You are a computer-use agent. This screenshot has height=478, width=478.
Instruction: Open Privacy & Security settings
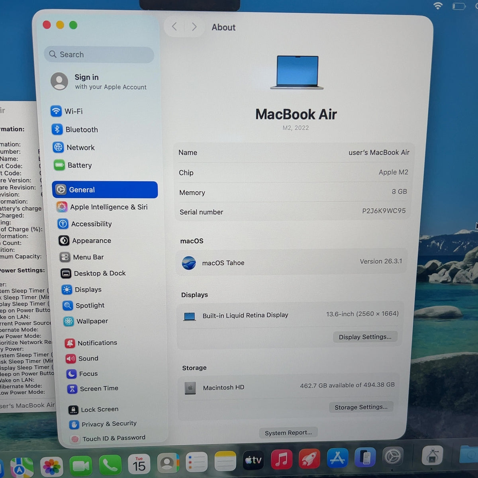[x=103, y=424]
